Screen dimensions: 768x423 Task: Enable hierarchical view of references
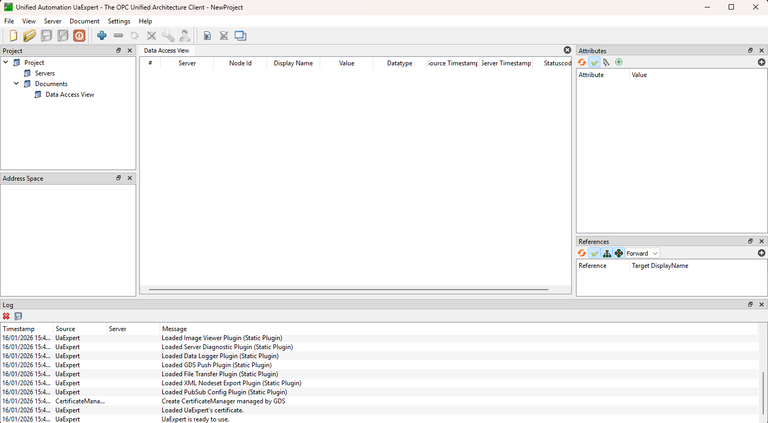(x=607, y=253)
